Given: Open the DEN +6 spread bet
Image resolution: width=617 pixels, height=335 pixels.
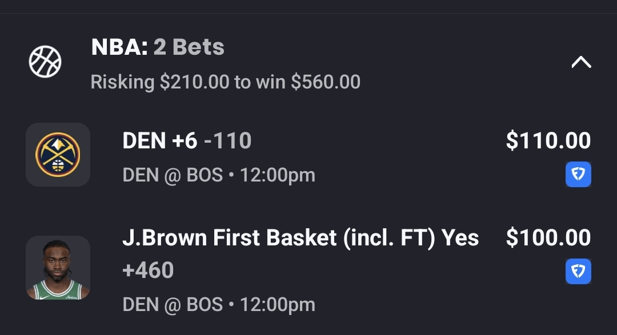Looking at the screenshot, I should [x=159, y=140].
